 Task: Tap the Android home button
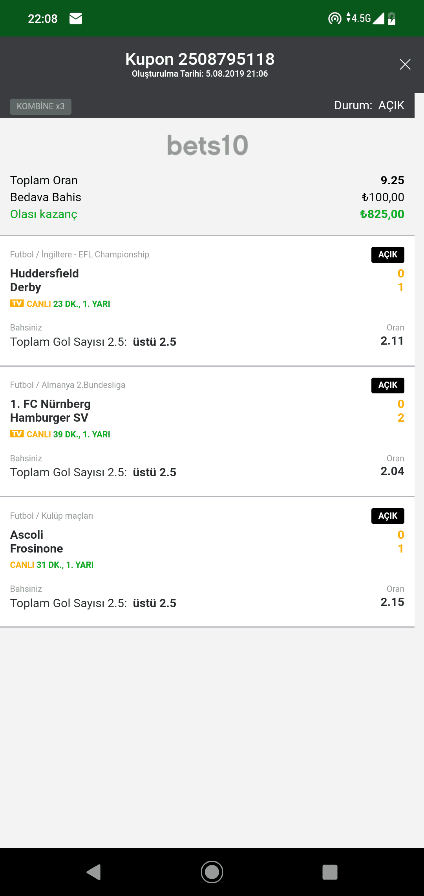pos(212,872)
